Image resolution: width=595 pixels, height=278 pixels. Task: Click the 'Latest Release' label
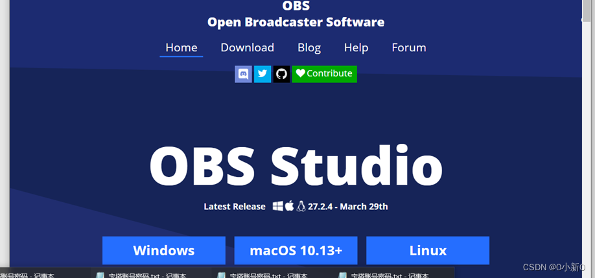click(235, 207)
